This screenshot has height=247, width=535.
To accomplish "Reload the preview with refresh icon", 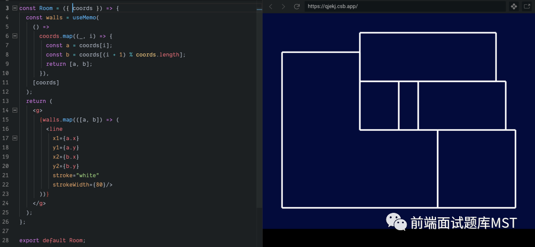I will [297, 6].
